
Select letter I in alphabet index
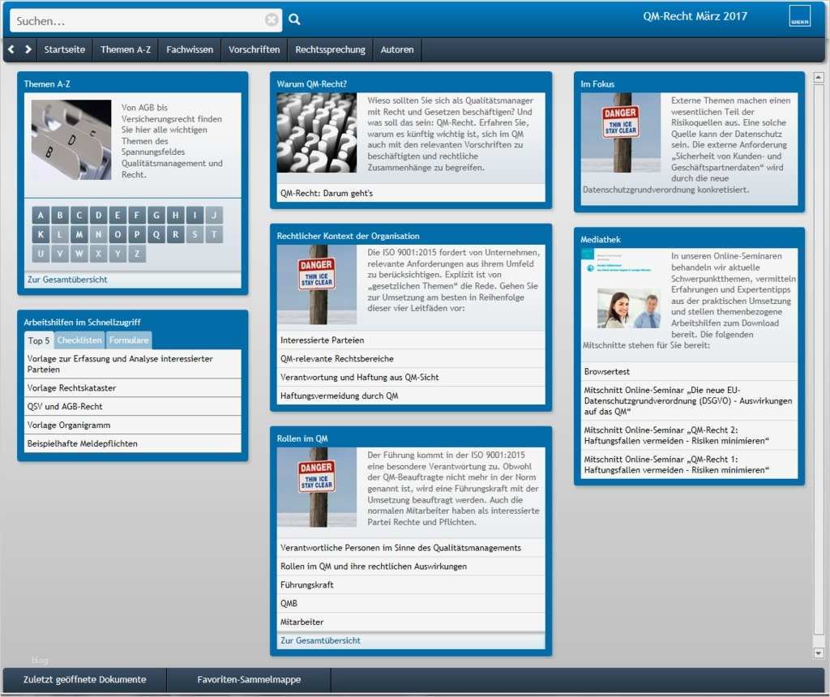195,216
